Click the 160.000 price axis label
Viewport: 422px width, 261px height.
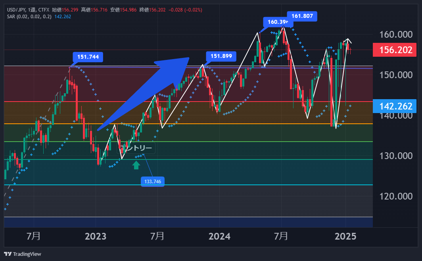tap(396, 35)
